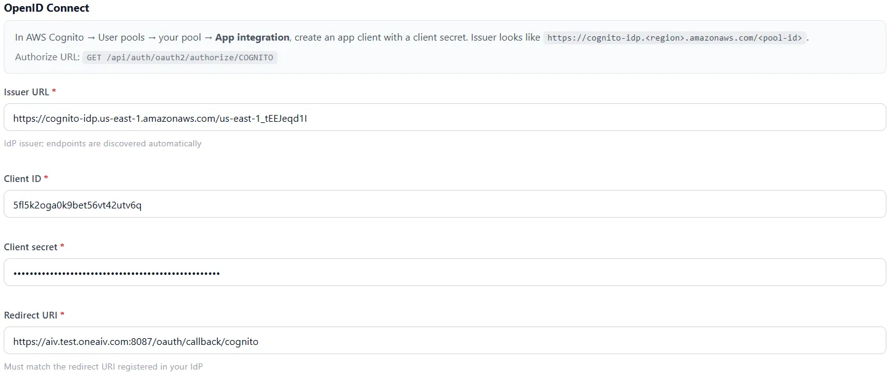Click the 'GET /api/auth/oauth2/authorize/COGNITO' code snippet
This screenshot has width=887, height=372.
pos(180,57)
